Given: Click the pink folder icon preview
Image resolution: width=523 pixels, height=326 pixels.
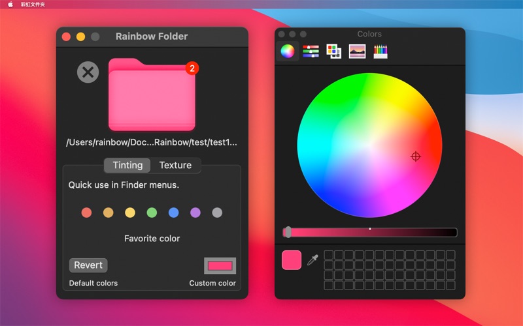Looking at the screenshot, I should [152, 95].
